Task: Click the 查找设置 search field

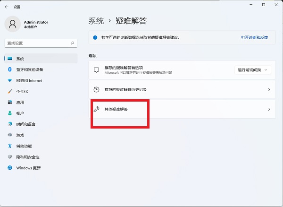Action: 37,43
